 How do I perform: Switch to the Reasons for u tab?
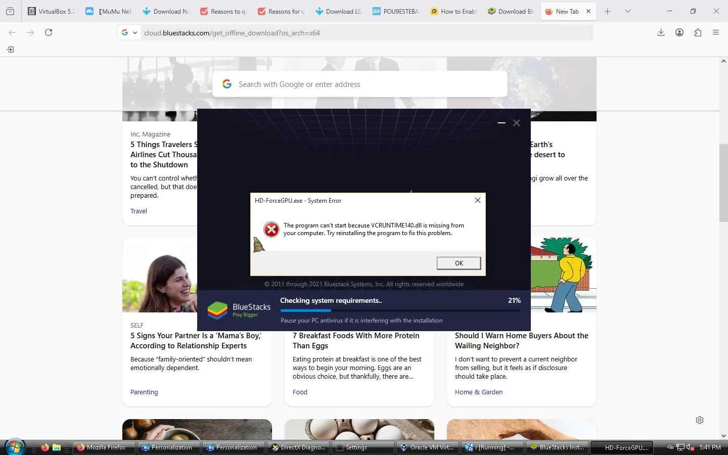click(281, 11)
